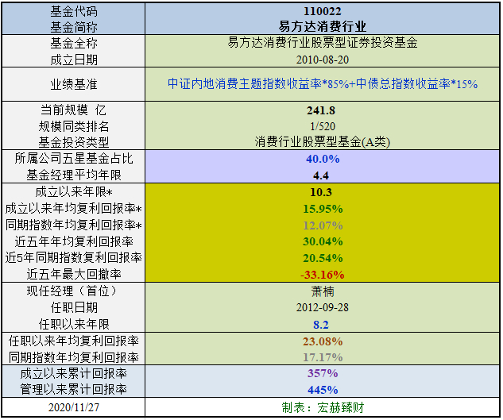Select the five-star ratio 40.0%
The image size is (503, 420).
(x=323, y=159)
